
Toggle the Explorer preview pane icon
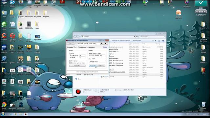tap(159, 41)
